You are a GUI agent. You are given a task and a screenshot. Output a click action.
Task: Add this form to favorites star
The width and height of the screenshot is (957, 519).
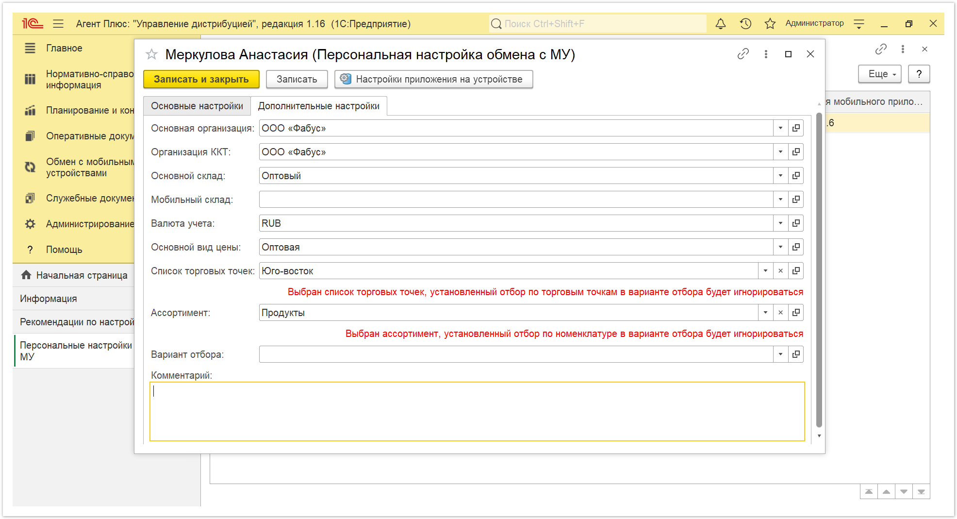[152, 54]
